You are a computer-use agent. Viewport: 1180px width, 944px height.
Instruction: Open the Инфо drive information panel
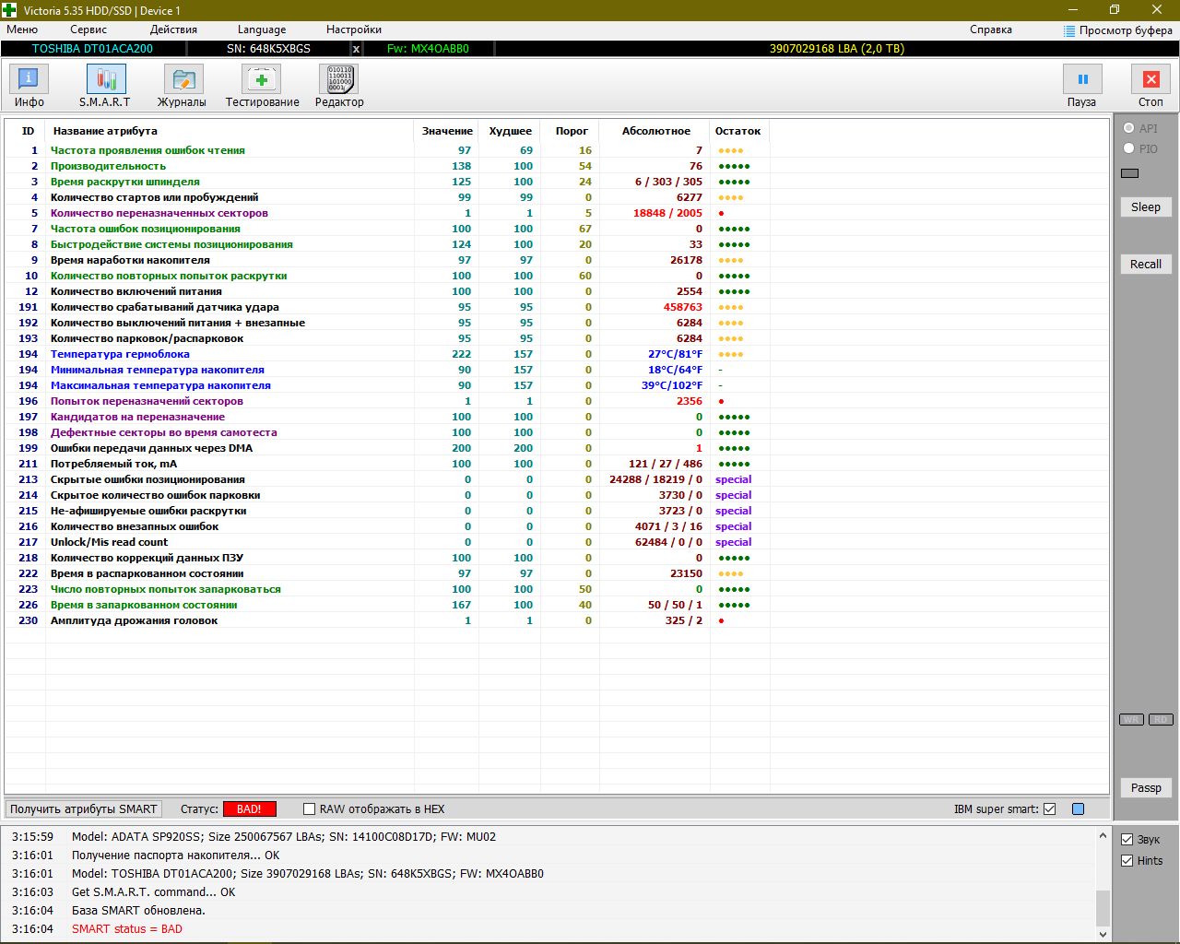click(29, 87)
